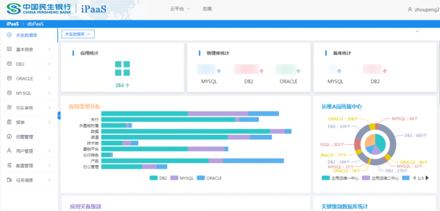440x211 pixels.
Task: Go to previous legend page in 运维A岗所属中心
Action: [x=414, y=178]
